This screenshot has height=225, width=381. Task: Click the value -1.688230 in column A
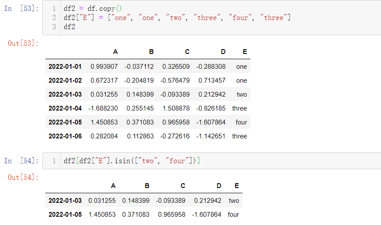coord(103,108)
